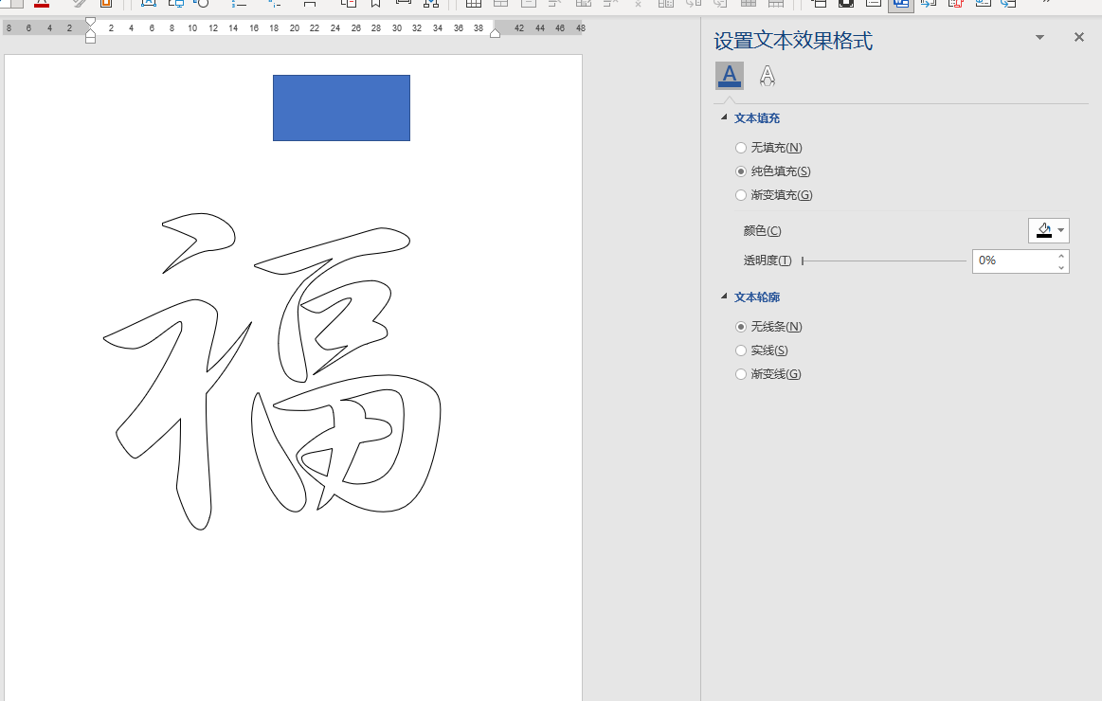Viewport: 1102px width, 701px height.
Task: Click the left indent box on ruler
Action: pyautogui.click(x=90, y=40)
